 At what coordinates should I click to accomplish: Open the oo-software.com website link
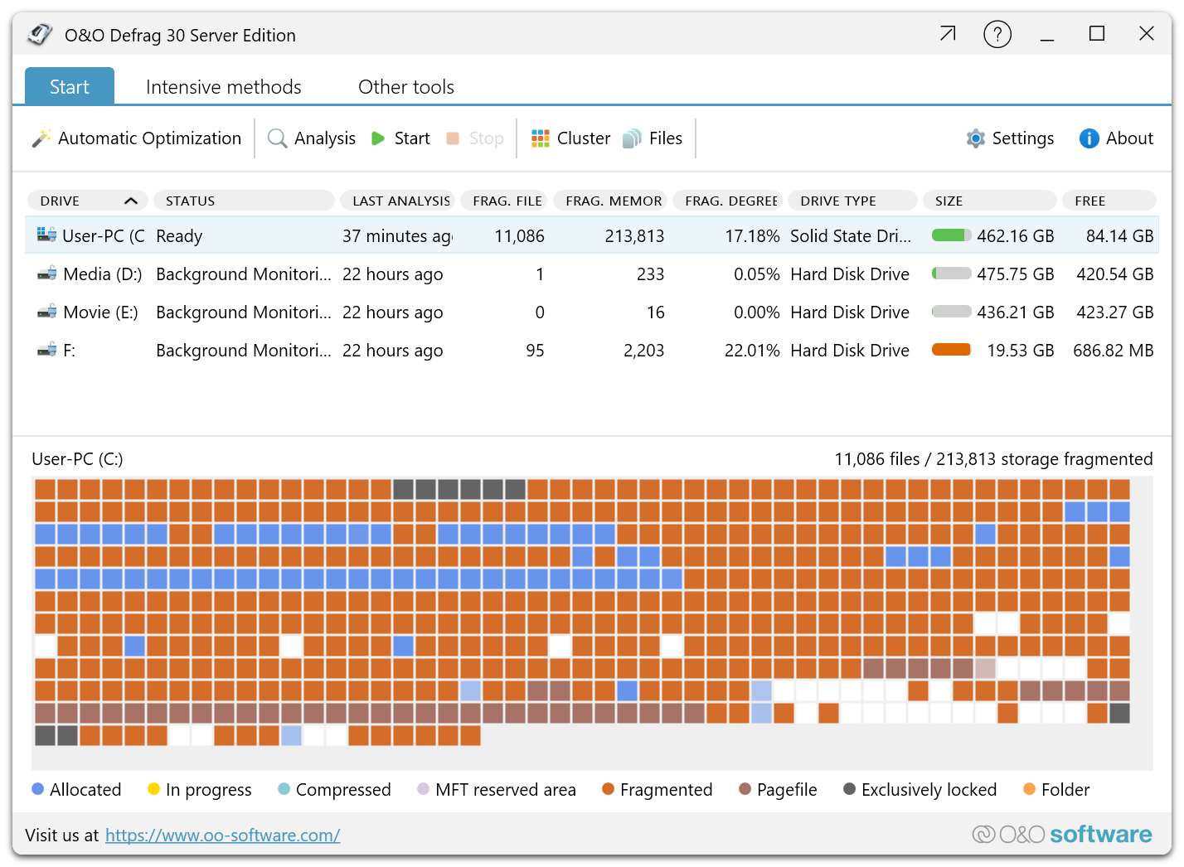pos(222,836)
